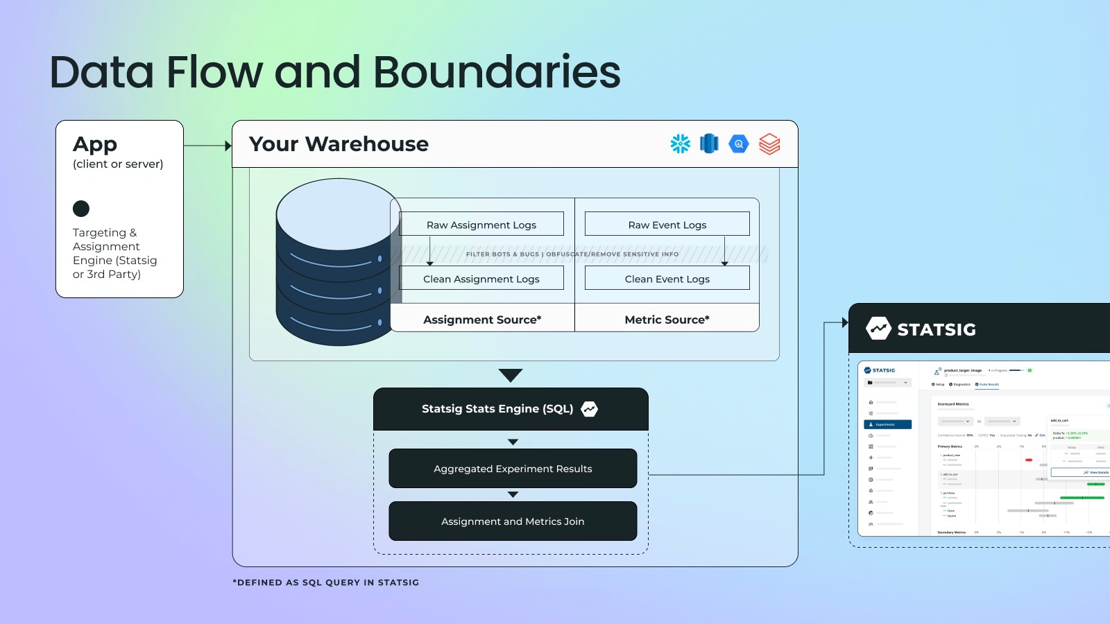Click the "(client or server)" subtitle

click(118, 164)
